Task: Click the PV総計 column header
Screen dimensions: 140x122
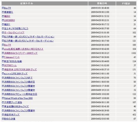Action: tap(126, 4)
